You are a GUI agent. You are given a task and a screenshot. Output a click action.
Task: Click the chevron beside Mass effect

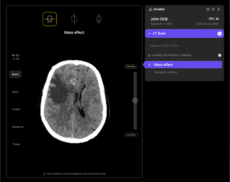(x=150, y=65)
